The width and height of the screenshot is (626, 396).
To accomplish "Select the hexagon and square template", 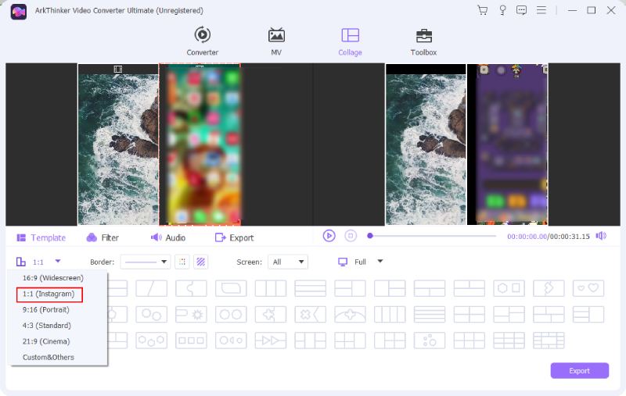I will pos(509,288).
